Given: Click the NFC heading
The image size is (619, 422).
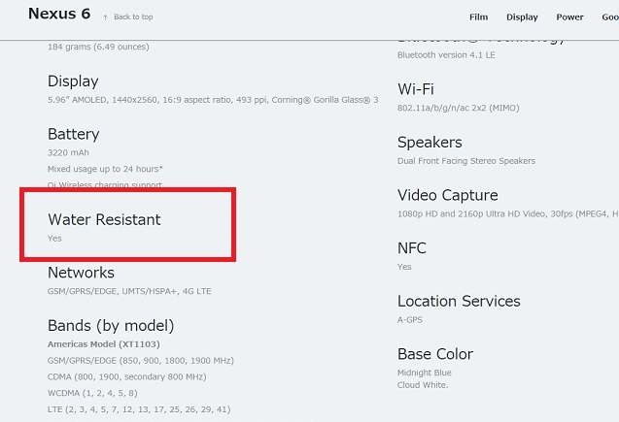Looking at the screenshot, I should [x=412, y=248].
